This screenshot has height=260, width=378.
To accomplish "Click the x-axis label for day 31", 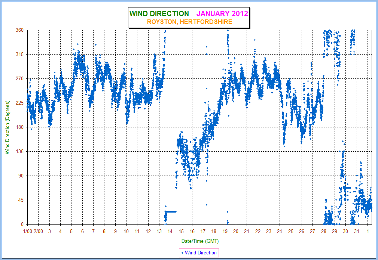I will click(357, 231).
